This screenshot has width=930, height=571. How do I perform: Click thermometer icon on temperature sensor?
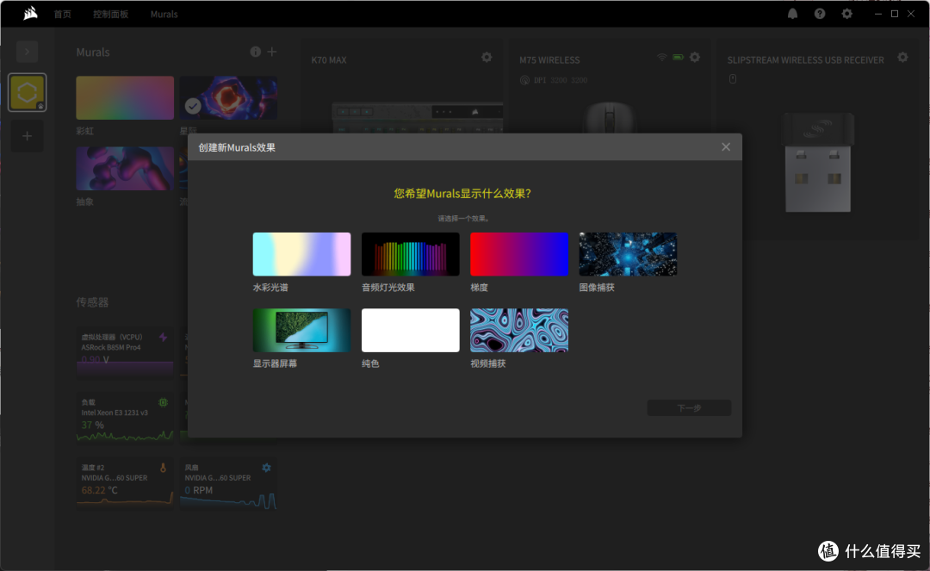point(163,468)
